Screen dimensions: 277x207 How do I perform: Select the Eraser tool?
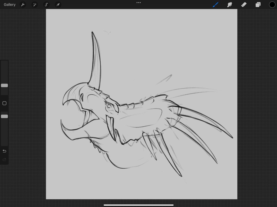click(x=244, y=5)
